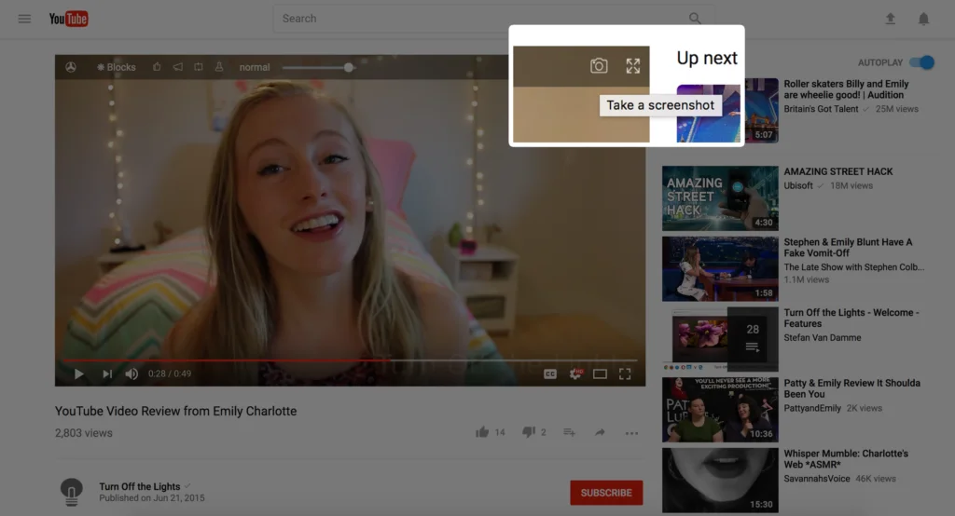This screenshot has width=955, height=516.
Task: Click the thumbs-up icon in the video toolbar
Action: (x=157, y=67)
